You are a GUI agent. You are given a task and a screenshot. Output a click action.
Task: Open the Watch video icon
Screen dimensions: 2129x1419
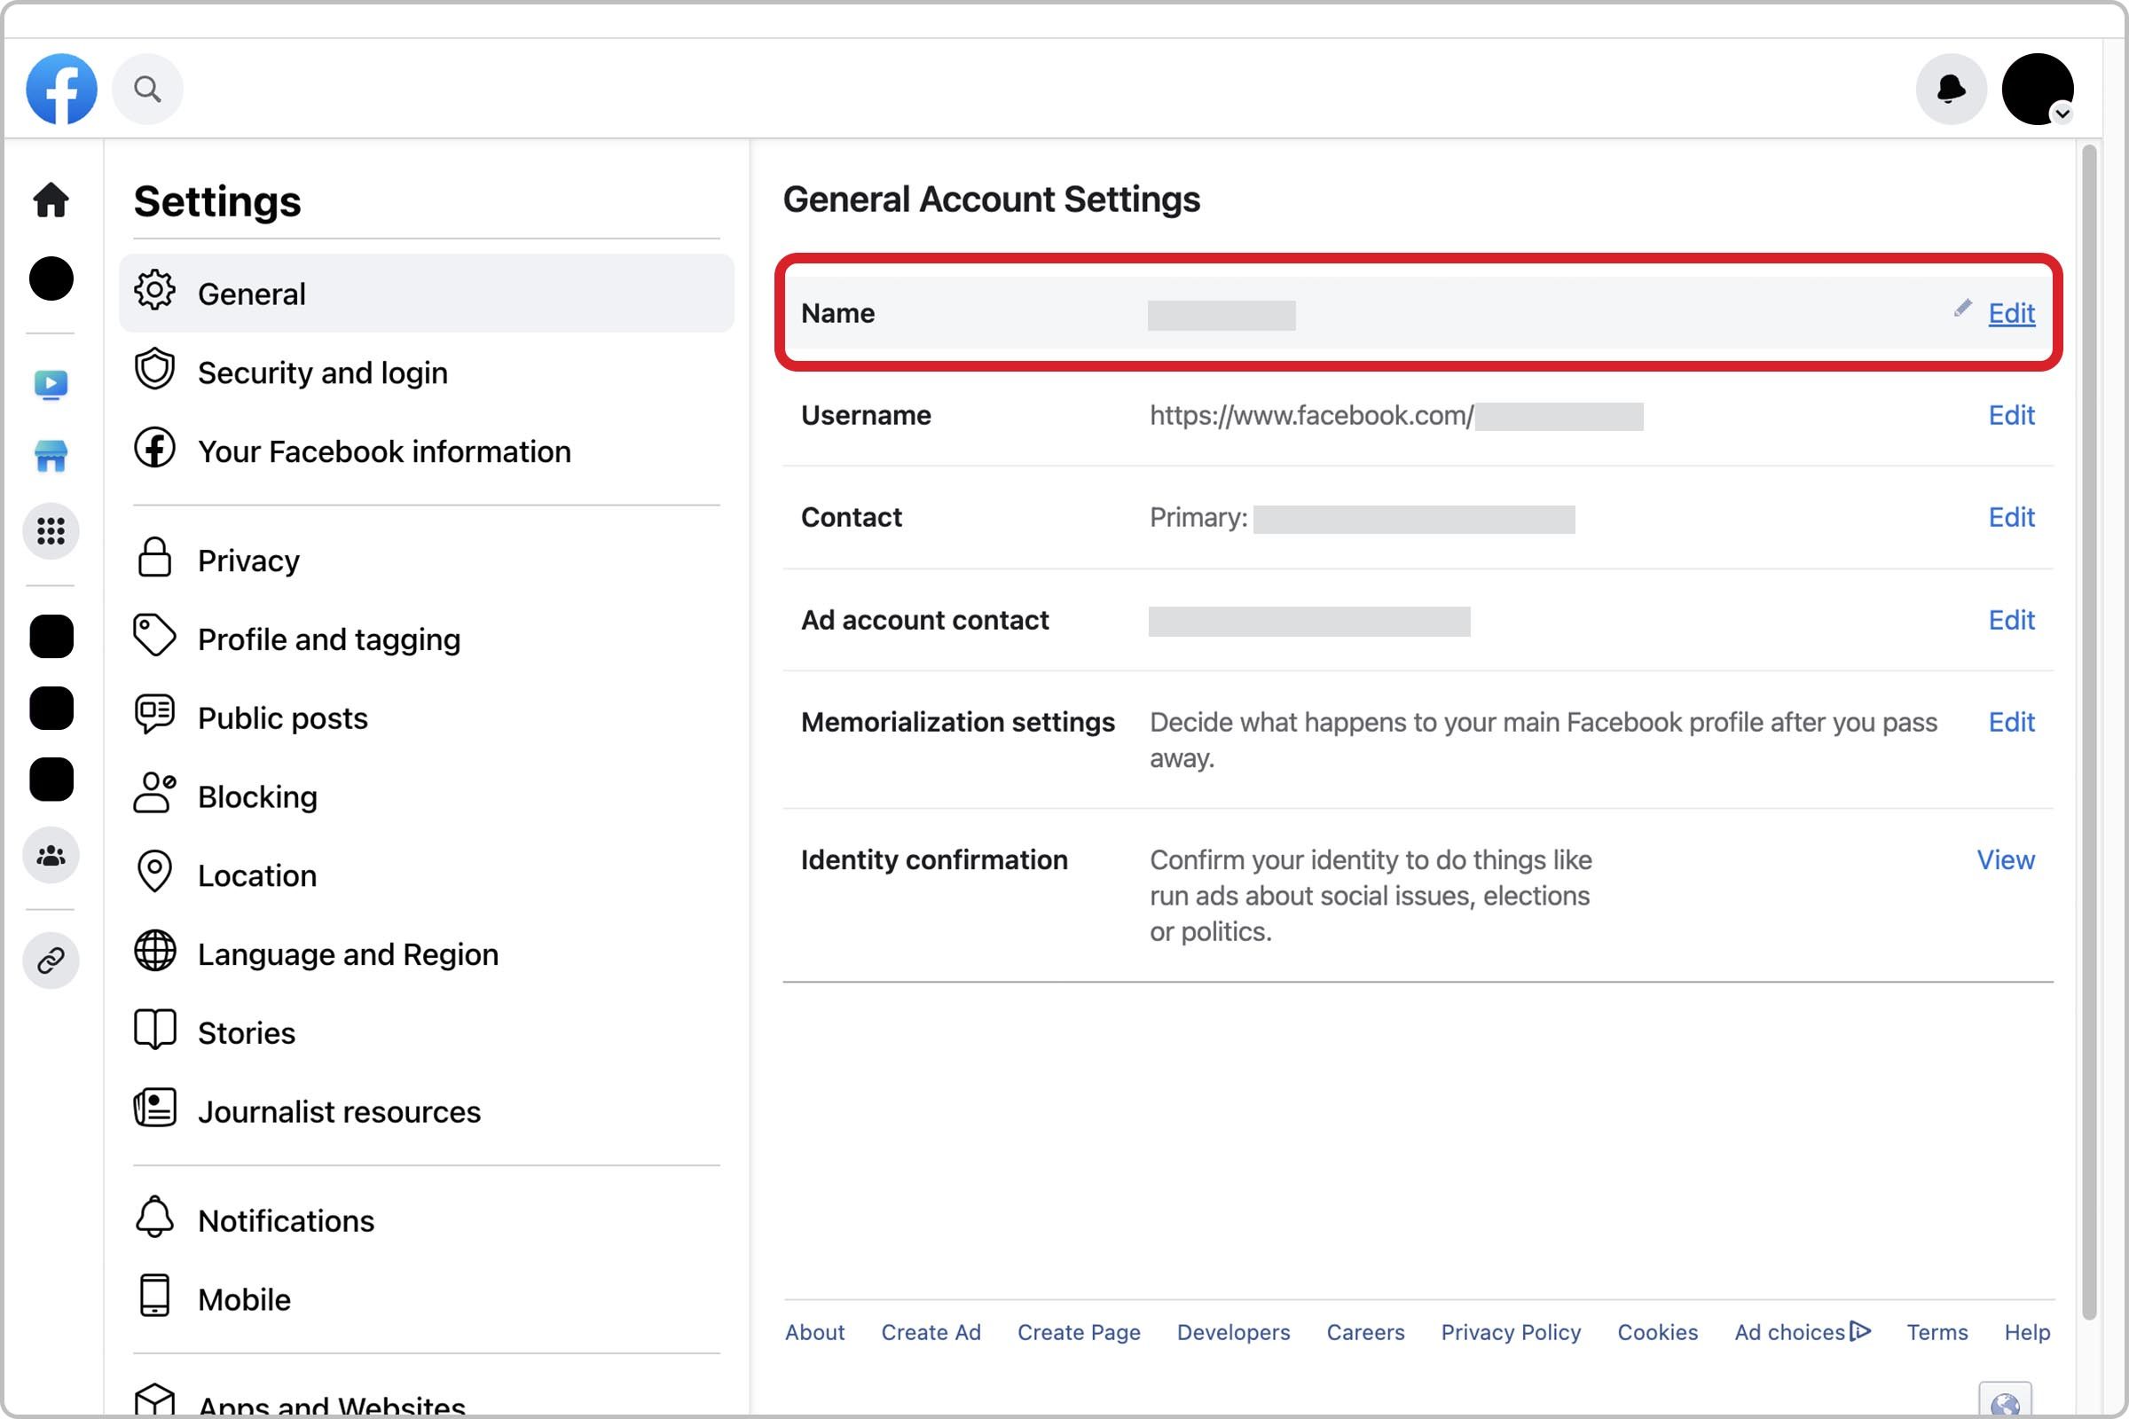tap(51, 385)
